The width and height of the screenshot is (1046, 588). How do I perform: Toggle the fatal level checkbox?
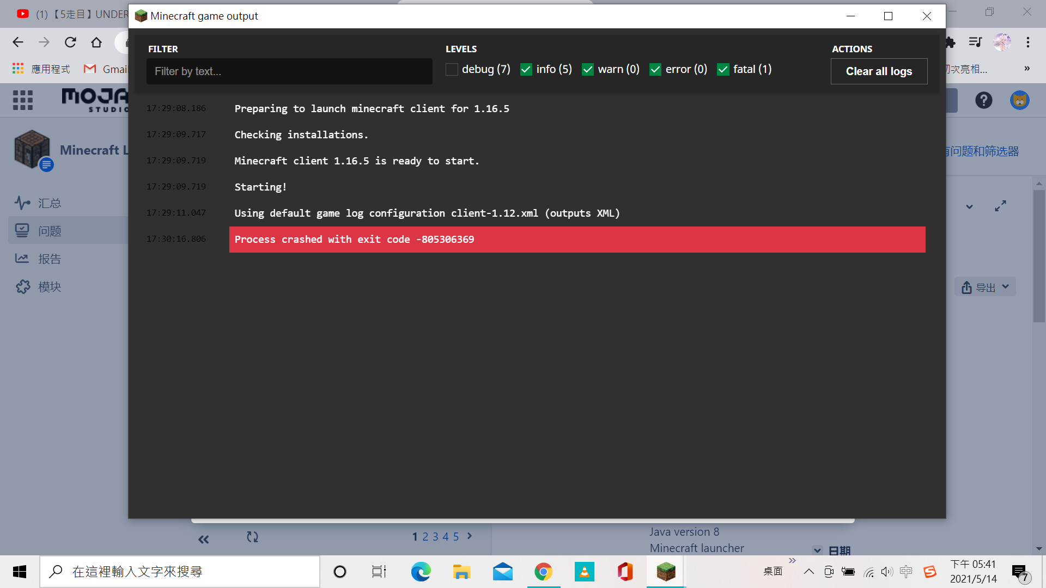pyautogui.click(x=723, y=70)
